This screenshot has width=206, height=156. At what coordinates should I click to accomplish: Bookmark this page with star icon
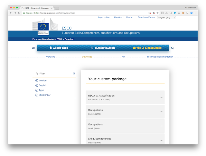157,13
